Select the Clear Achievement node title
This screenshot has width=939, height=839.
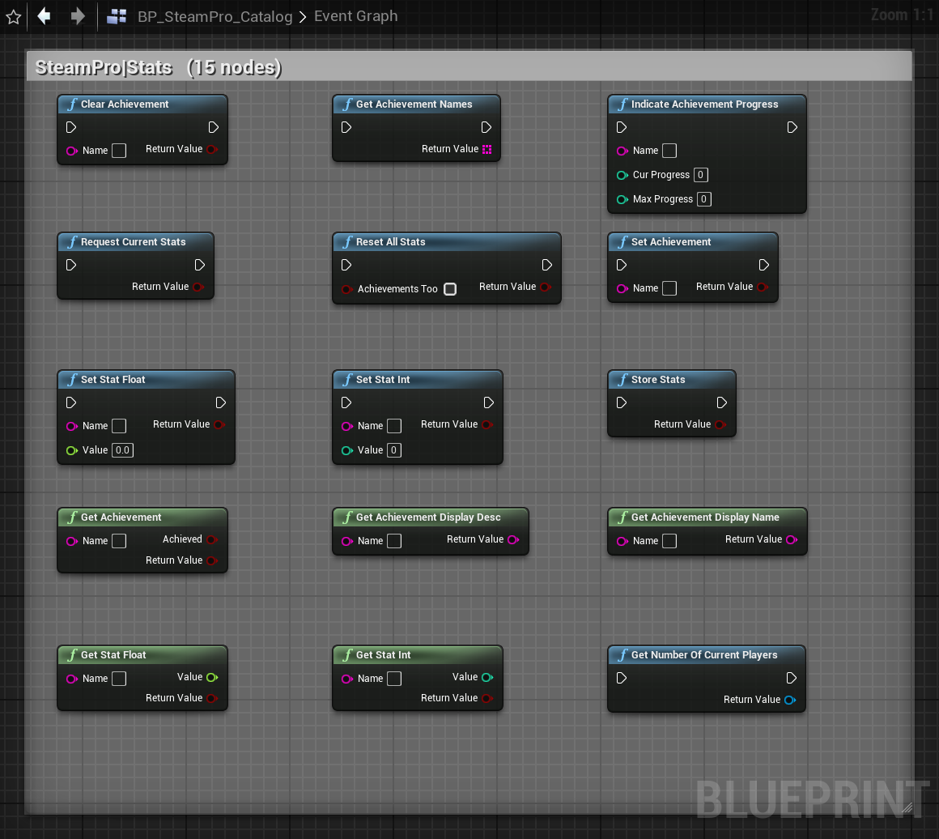pyautogui.click(x=125, y=104)
